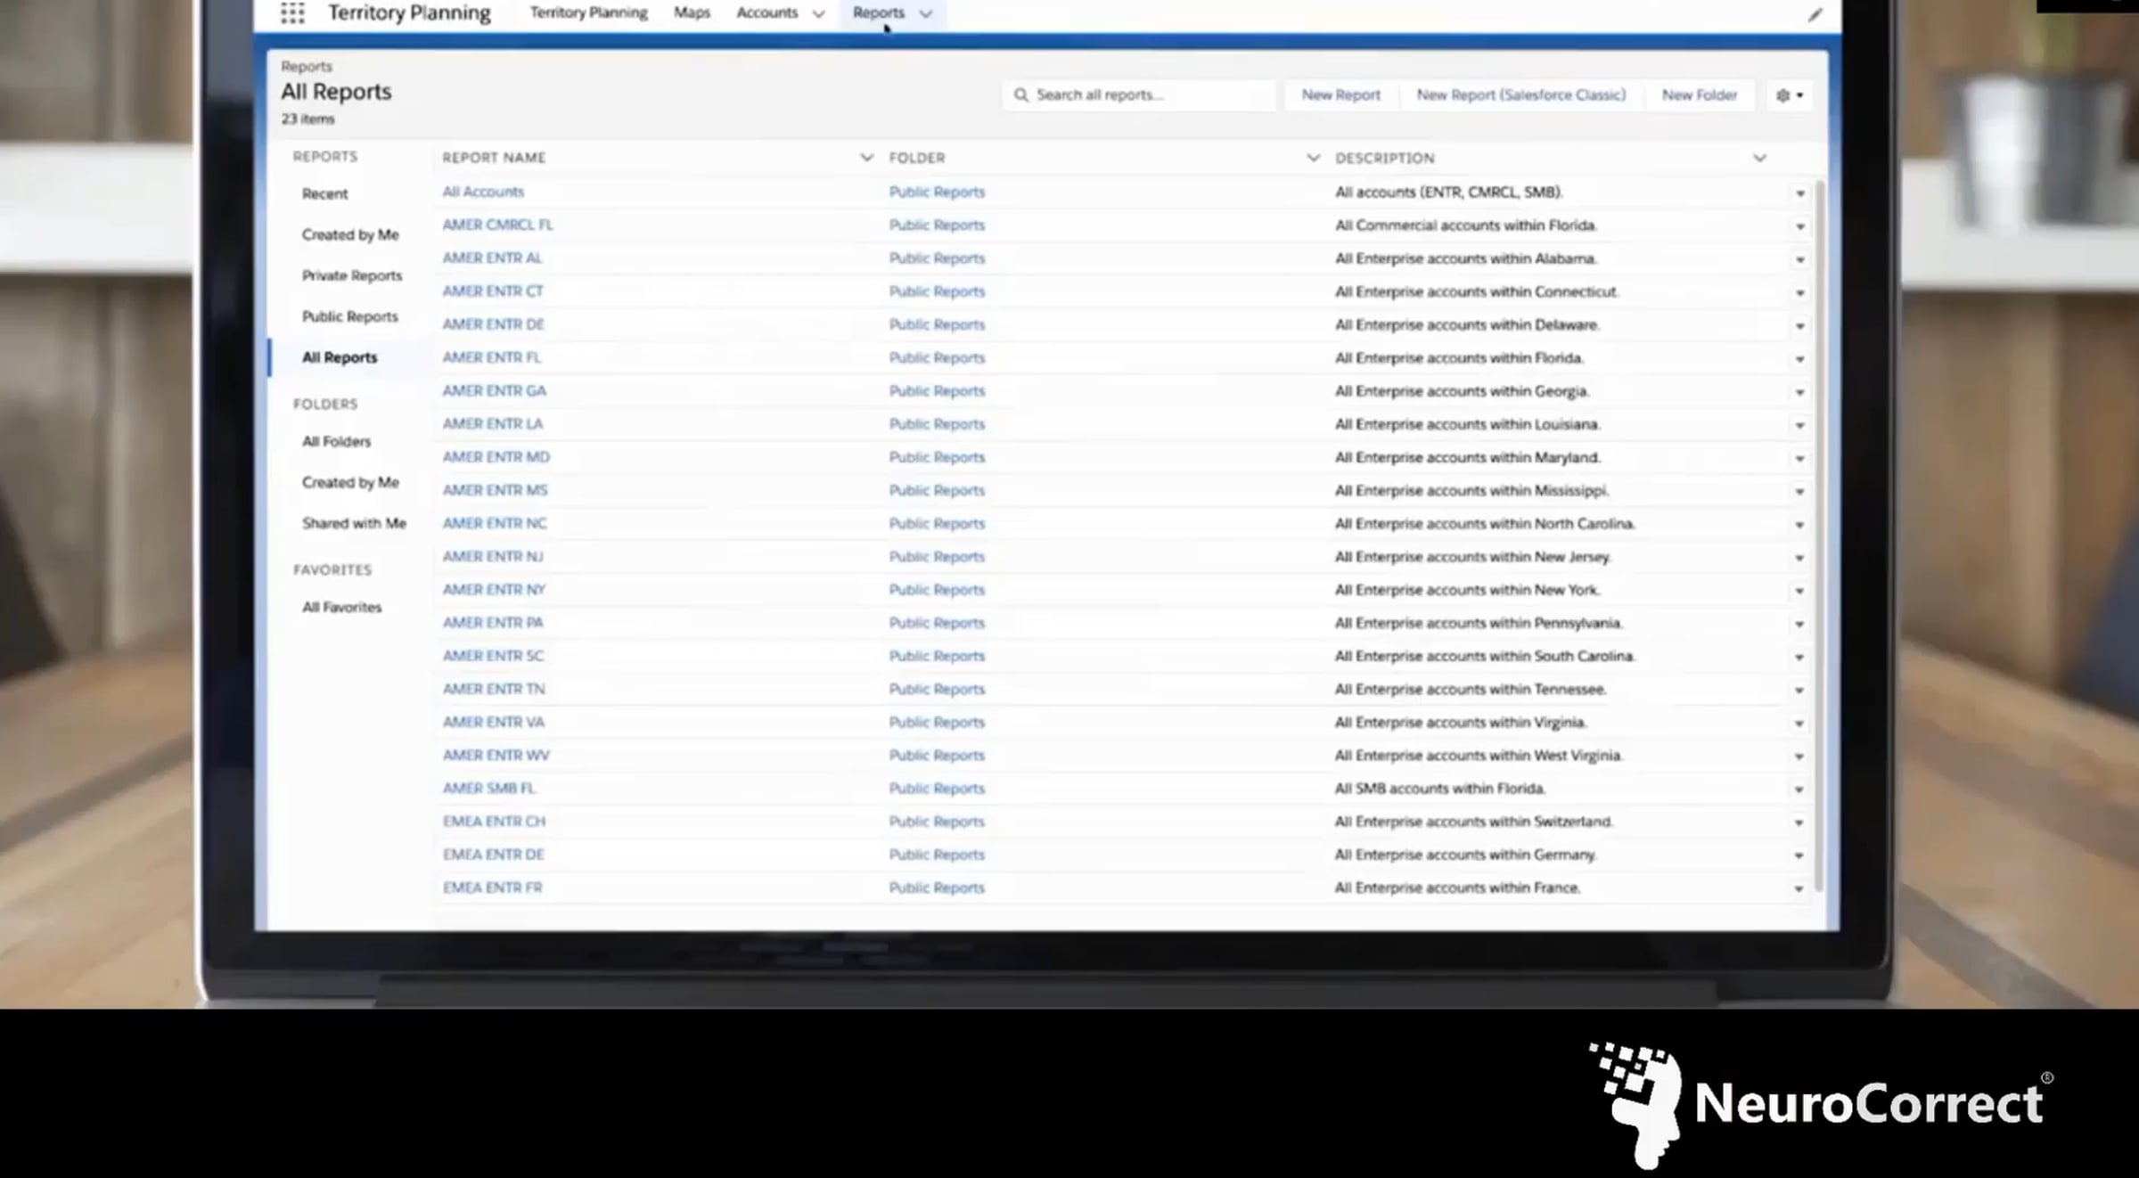Viewport: 2139px width, 1178px height.
Task: Select All Reports in sidebar
Action: [x=340, y=357]
